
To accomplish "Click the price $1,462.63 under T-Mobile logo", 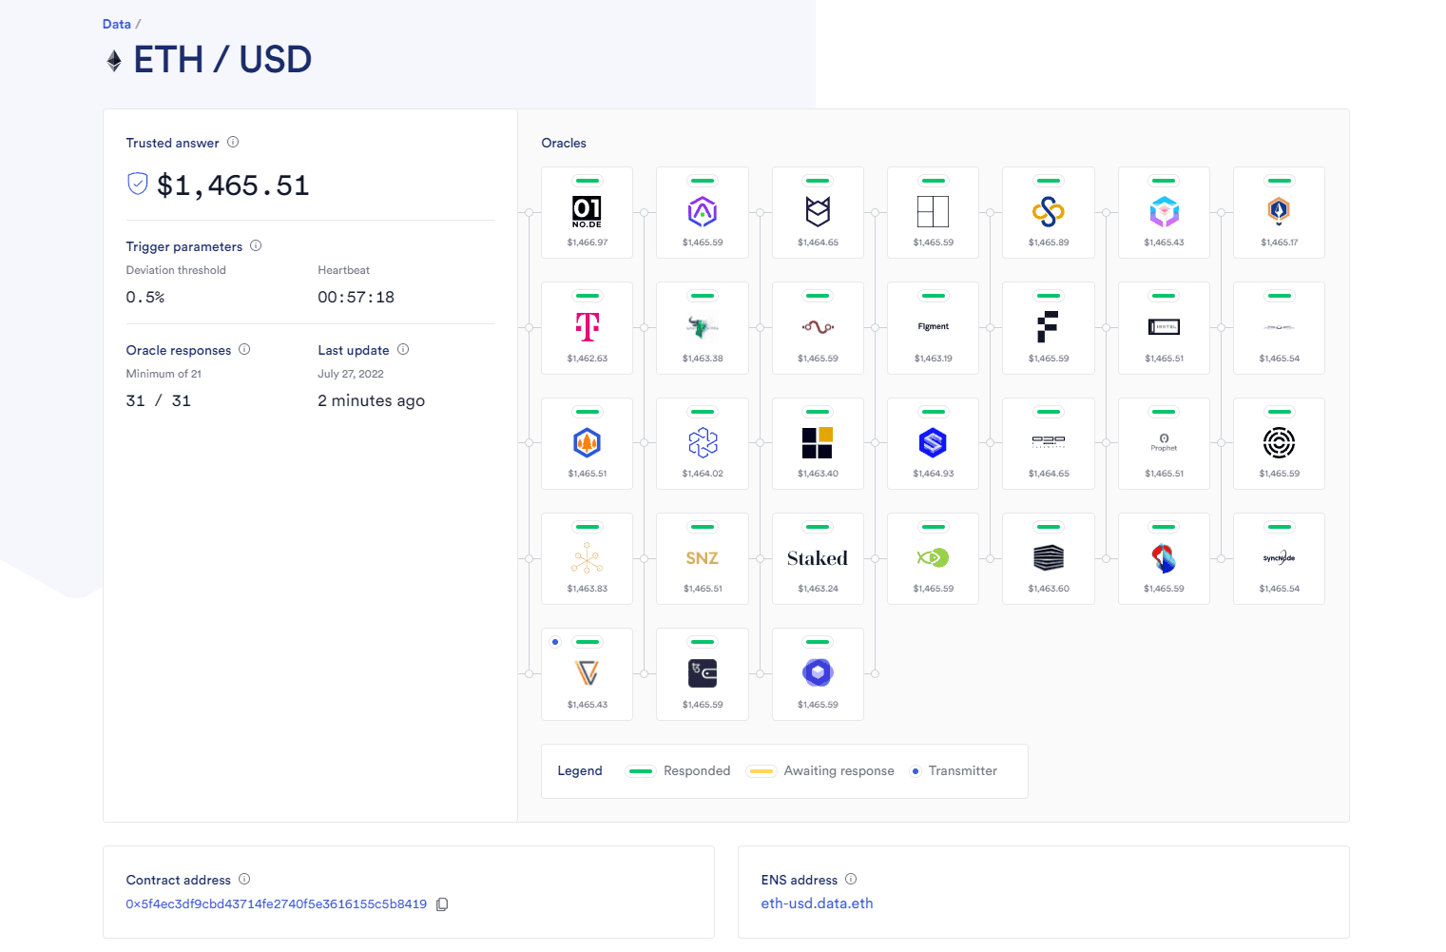I will 587,359.
